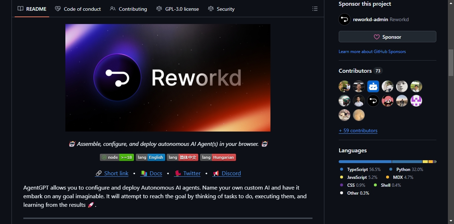Click the Sponsor this project heading

(365, 4)
